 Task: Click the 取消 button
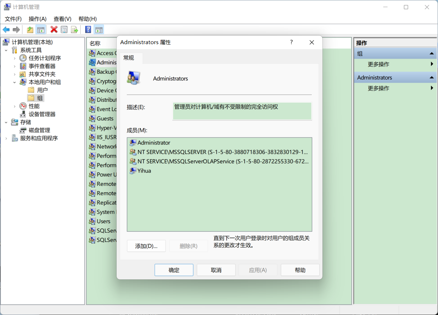pos(216,270)
